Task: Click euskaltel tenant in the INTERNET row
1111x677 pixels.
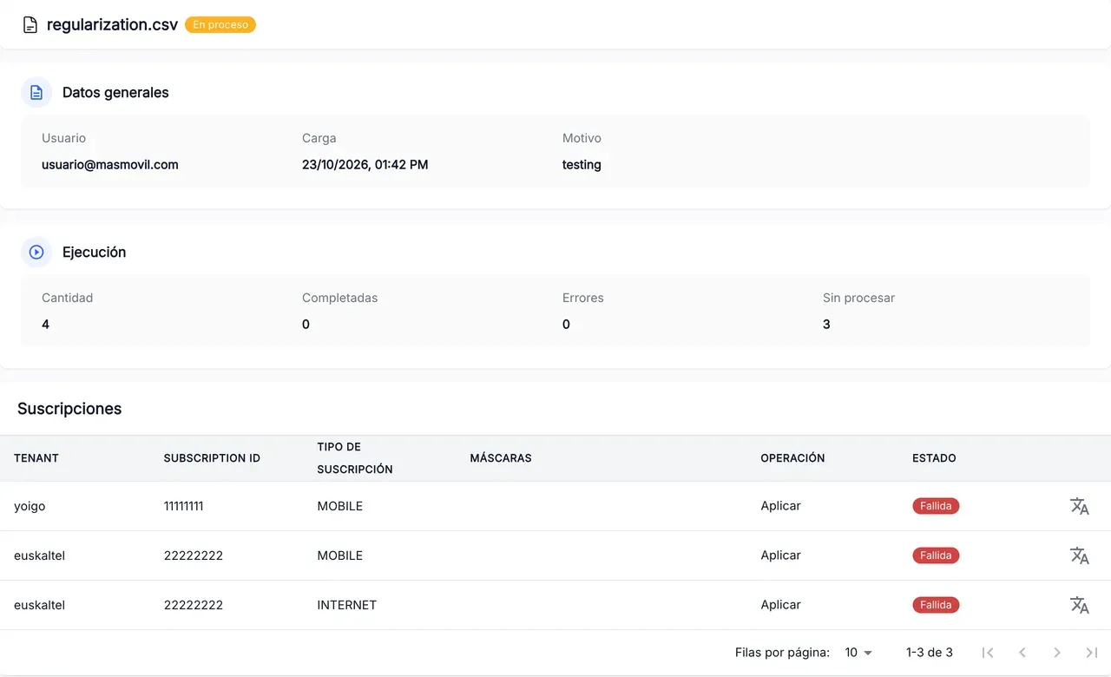Action: 39,605
